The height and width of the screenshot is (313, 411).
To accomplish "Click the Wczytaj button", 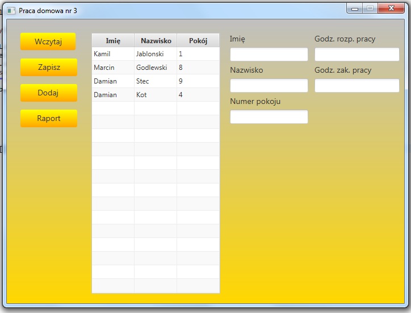I will (x=48, y=41).
